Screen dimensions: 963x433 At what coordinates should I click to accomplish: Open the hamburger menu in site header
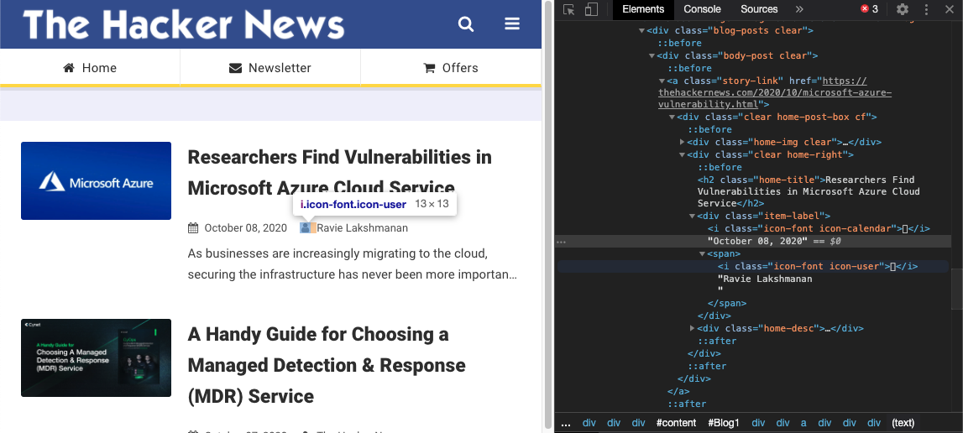click(x=512, y=24)
